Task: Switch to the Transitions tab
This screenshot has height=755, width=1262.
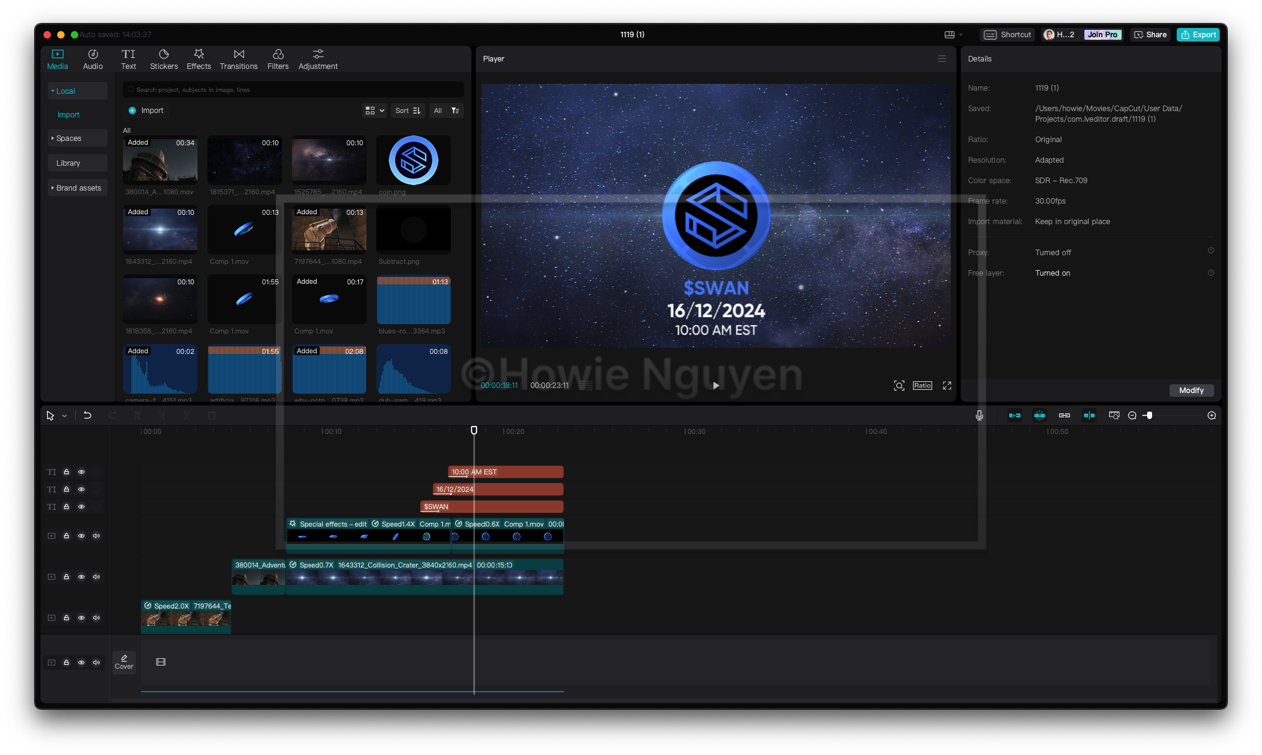Action: (x=238, y=59)
